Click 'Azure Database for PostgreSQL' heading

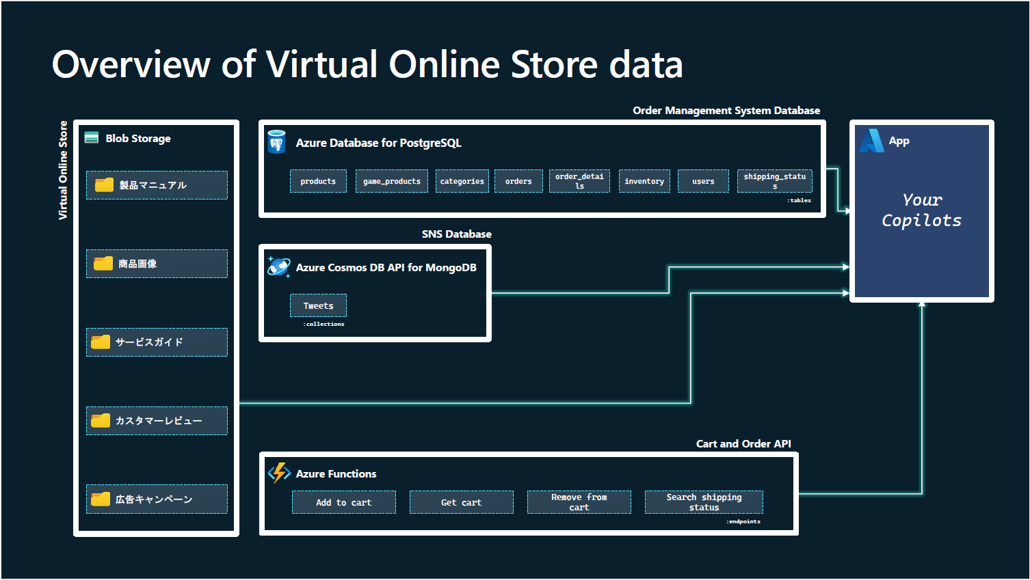[379, 143]
